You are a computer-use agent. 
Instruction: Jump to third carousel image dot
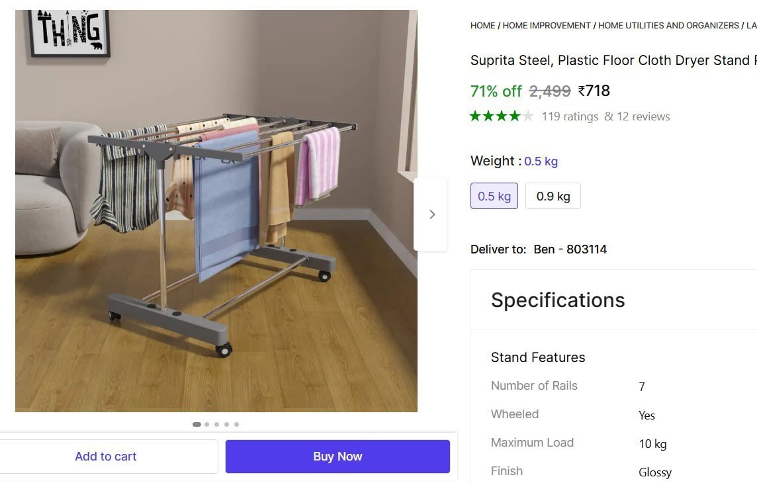coord(217,425)
